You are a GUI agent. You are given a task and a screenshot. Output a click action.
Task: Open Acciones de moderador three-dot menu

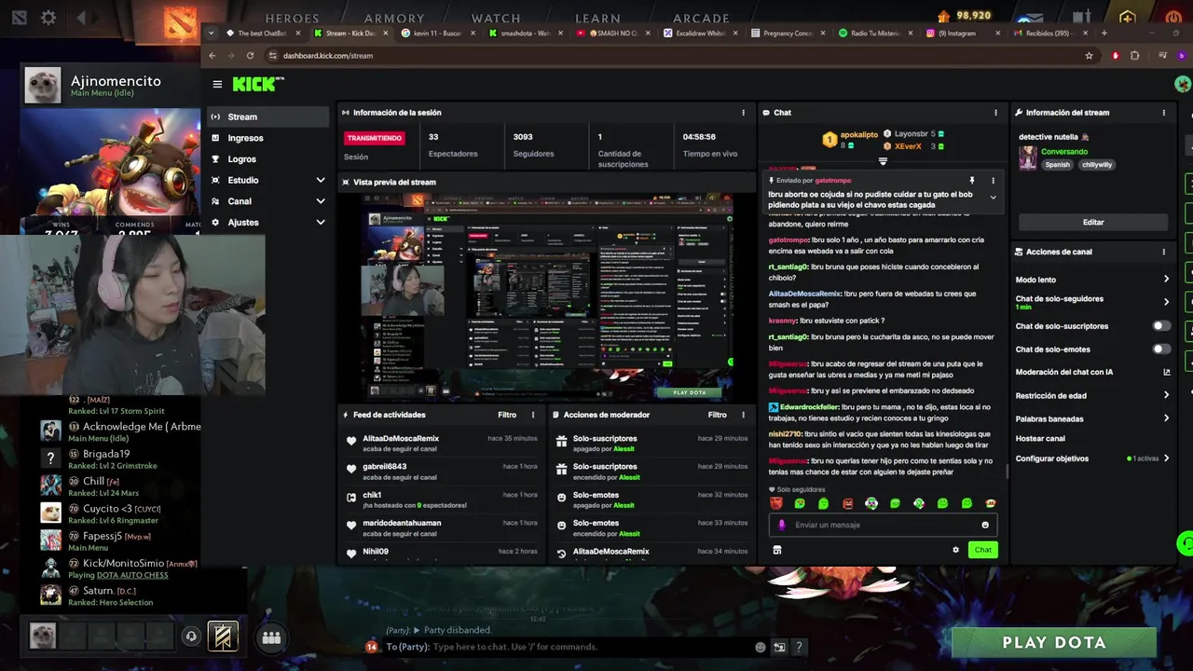(743, 415)
